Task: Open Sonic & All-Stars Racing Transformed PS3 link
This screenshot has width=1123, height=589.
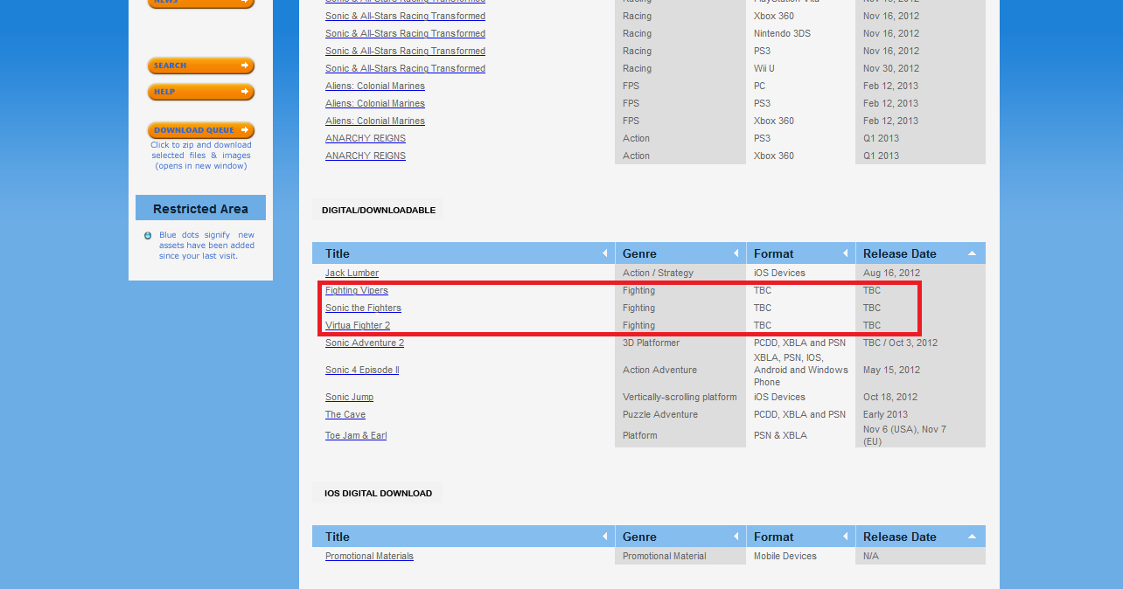Action: point(405,51)
